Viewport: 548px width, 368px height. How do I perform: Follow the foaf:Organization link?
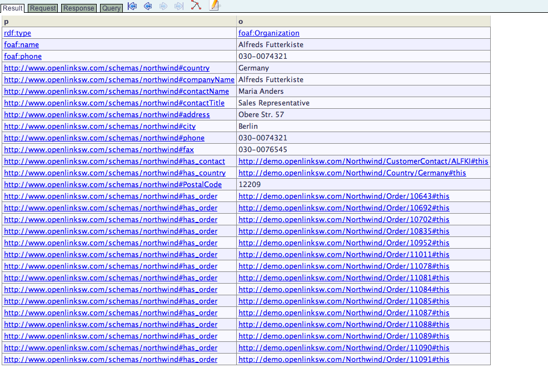tap(268, 33)
